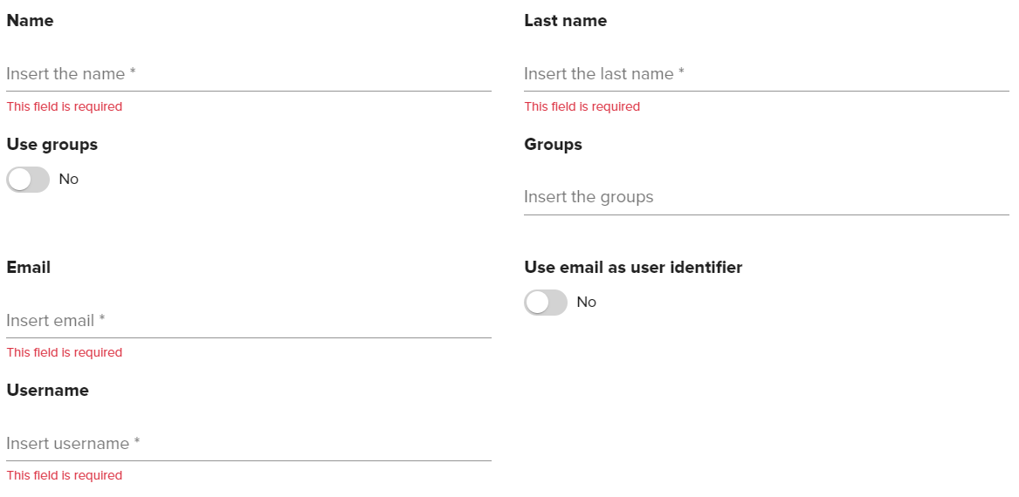
Task: Click the required error below the username field
Action: tap(65, 475)
